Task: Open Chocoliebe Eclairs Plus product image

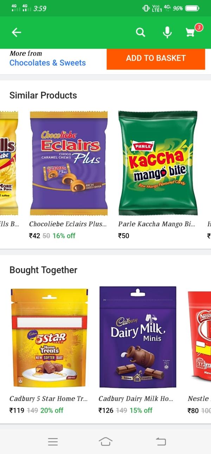Action: 69,163
